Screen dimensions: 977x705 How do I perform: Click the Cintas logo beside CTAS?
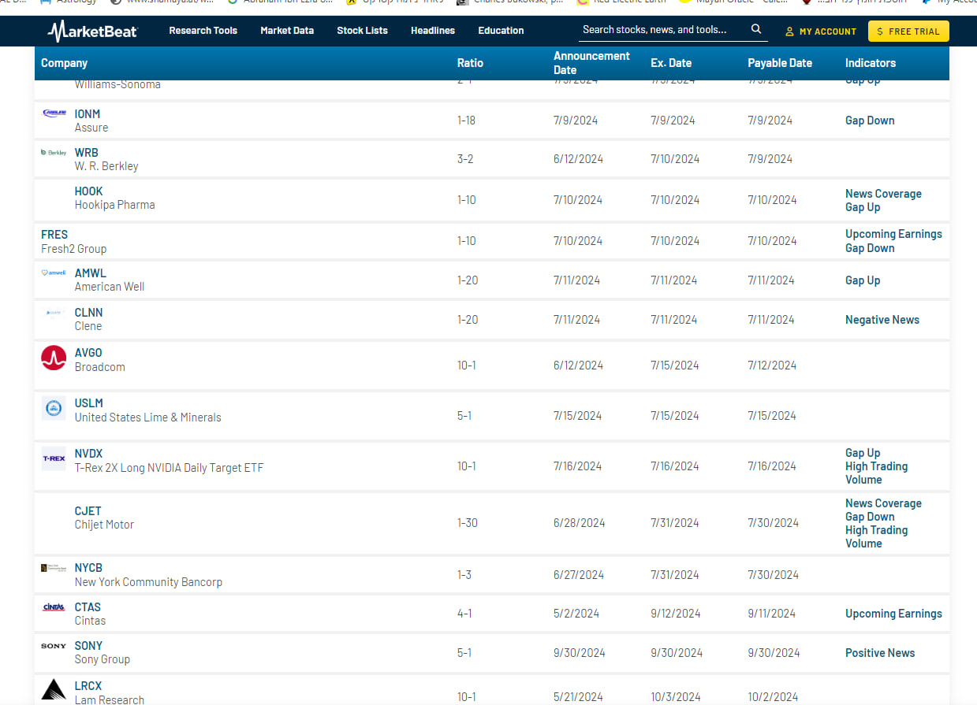[54, 607]
